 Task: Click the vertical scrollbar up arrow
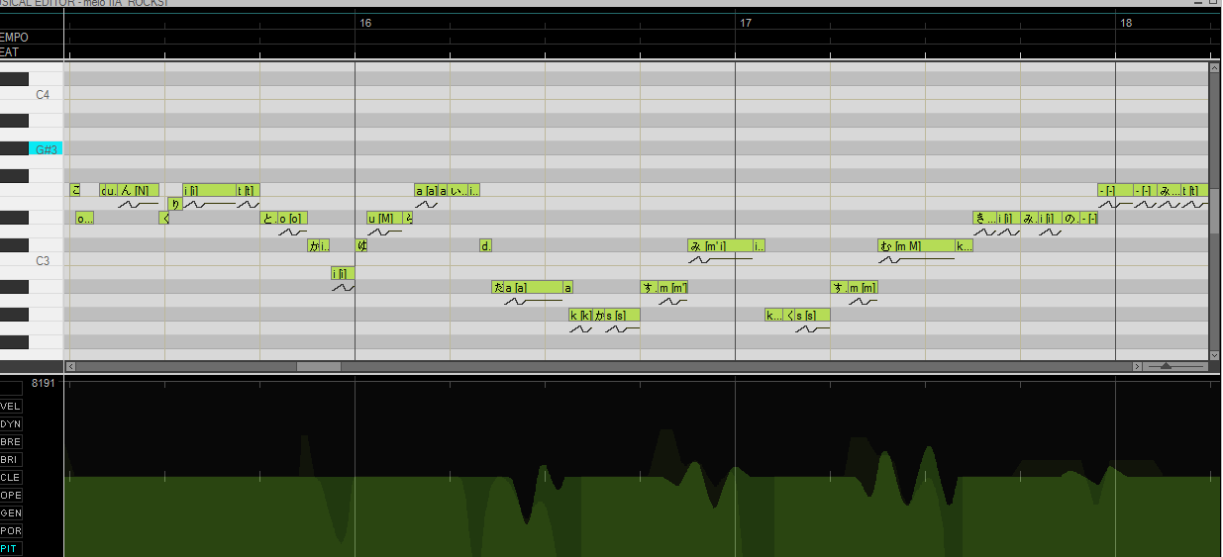click(x=1214, y=68)
